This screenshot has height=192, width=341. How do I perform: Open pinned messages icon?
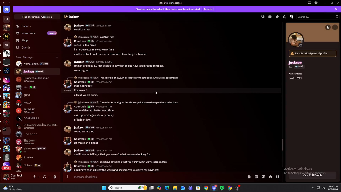pos(277,17)
